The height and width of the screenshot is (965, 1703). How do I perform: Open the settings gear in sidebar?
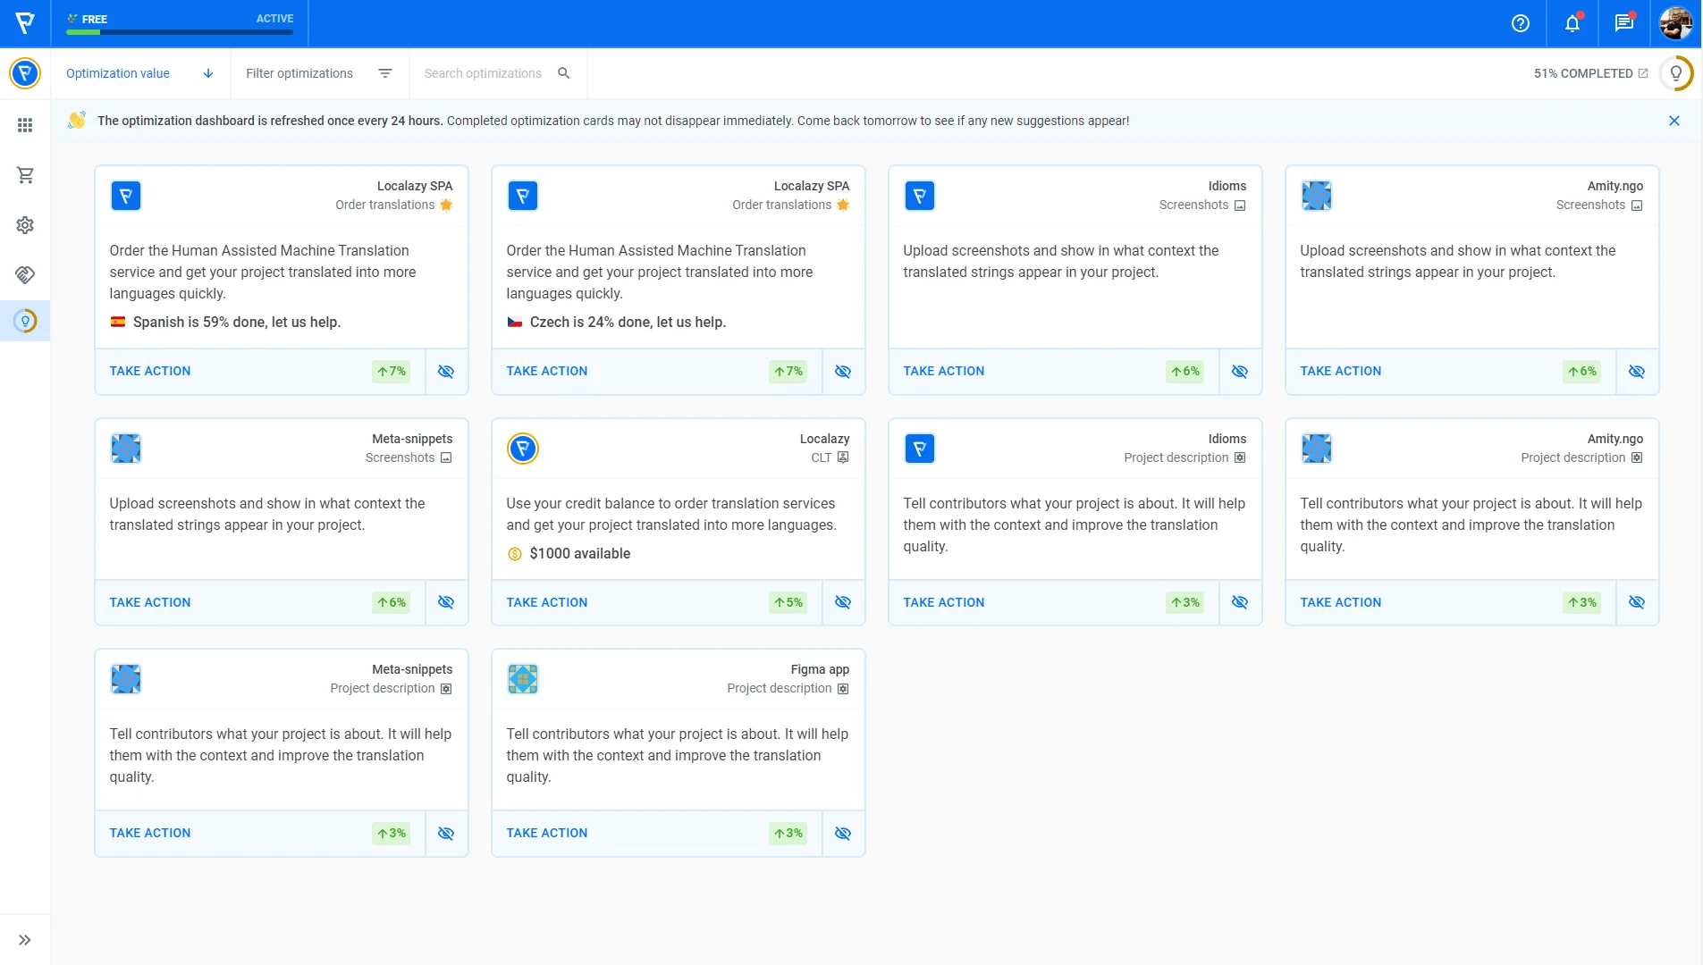(25, 225)
